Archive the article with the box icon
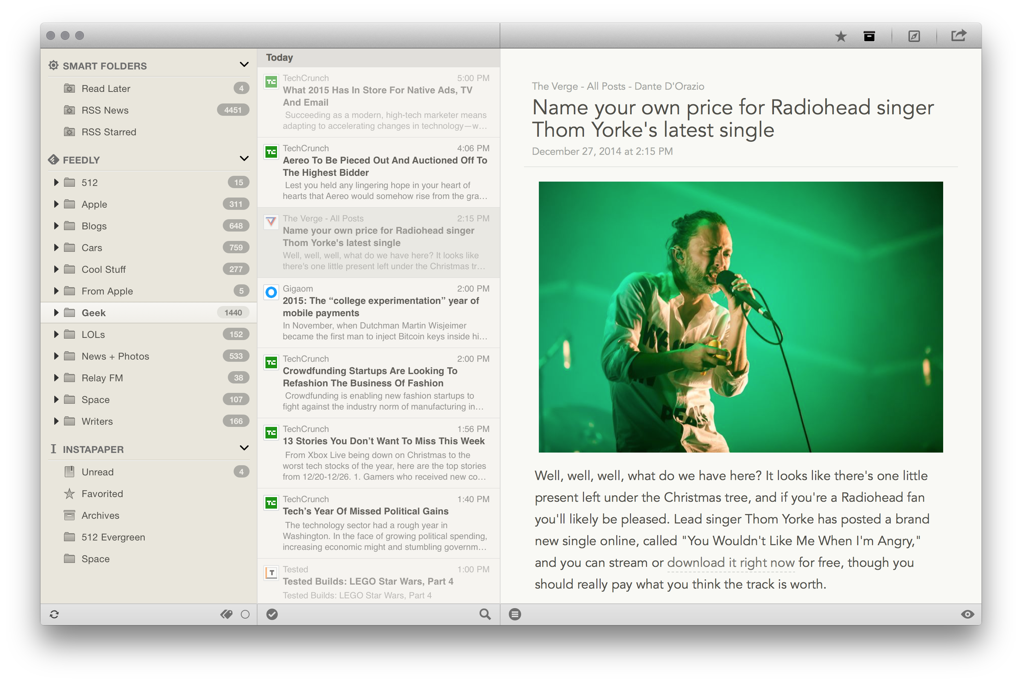Screen dimensions: 1022x683 (x=869, y=36)
